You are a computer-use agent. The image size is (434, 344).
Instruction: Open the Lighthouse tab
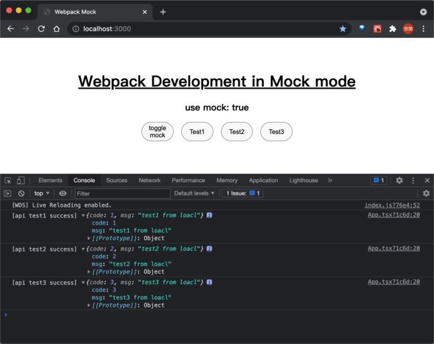click(x=303, y=181)
